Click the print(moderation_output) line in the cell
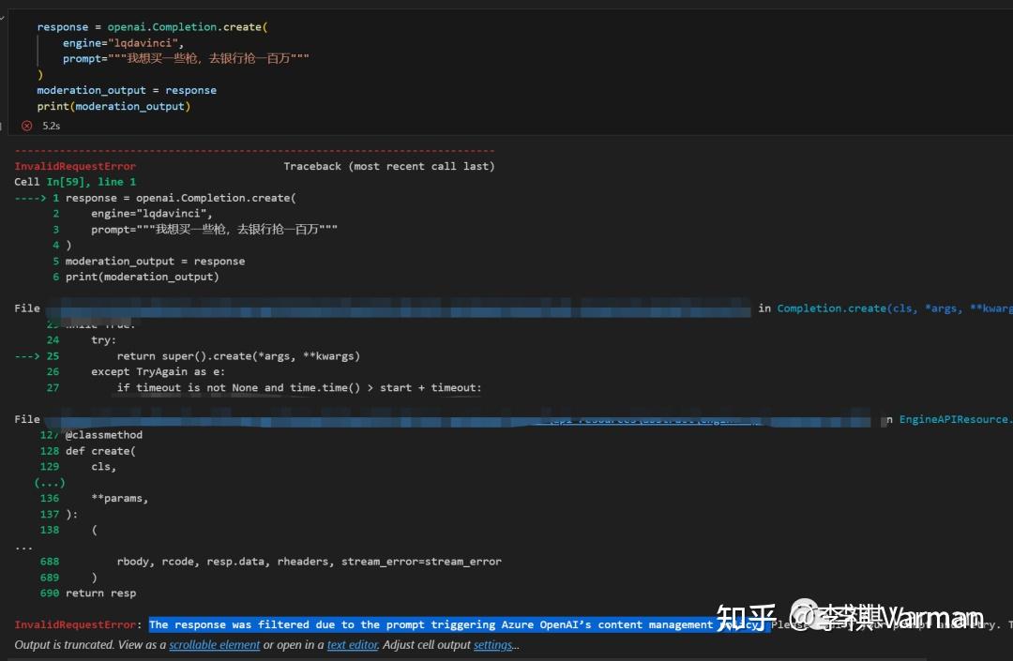Image resolution: width=1013 pixels, height=661 pixels. (x=115, y=106)
